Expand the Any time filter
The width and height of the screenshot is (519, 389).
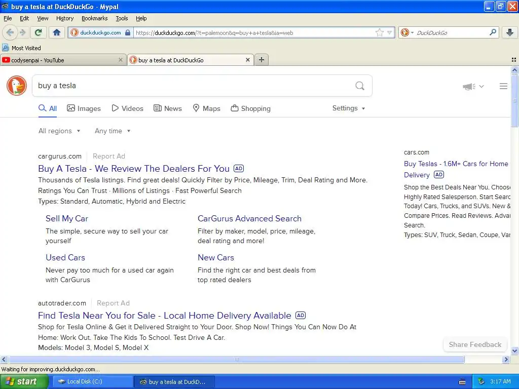(x=113, y=131)
